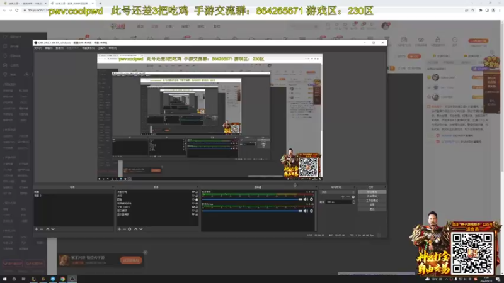Close the bottom ad banner with X
The height and width of the screenshot is (283, 504).
[x=146, y=253]
